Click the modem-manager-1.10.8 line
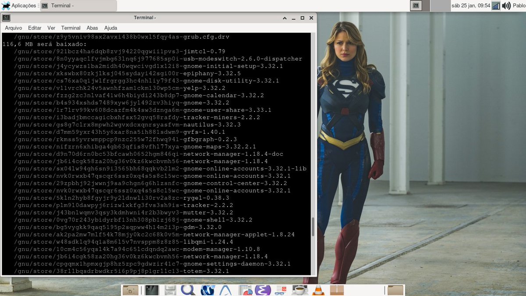The height and width of the screenshot is (296, 526). point(137,249)
